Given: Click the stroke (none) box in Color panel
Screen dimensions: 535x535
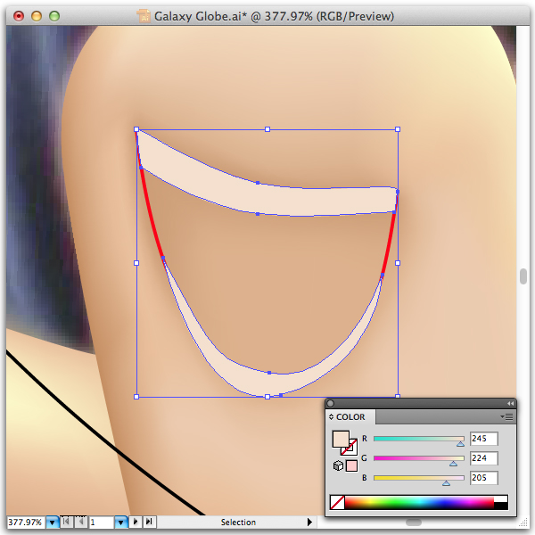Looking at the screenshot, I should (x=352, y=449).
